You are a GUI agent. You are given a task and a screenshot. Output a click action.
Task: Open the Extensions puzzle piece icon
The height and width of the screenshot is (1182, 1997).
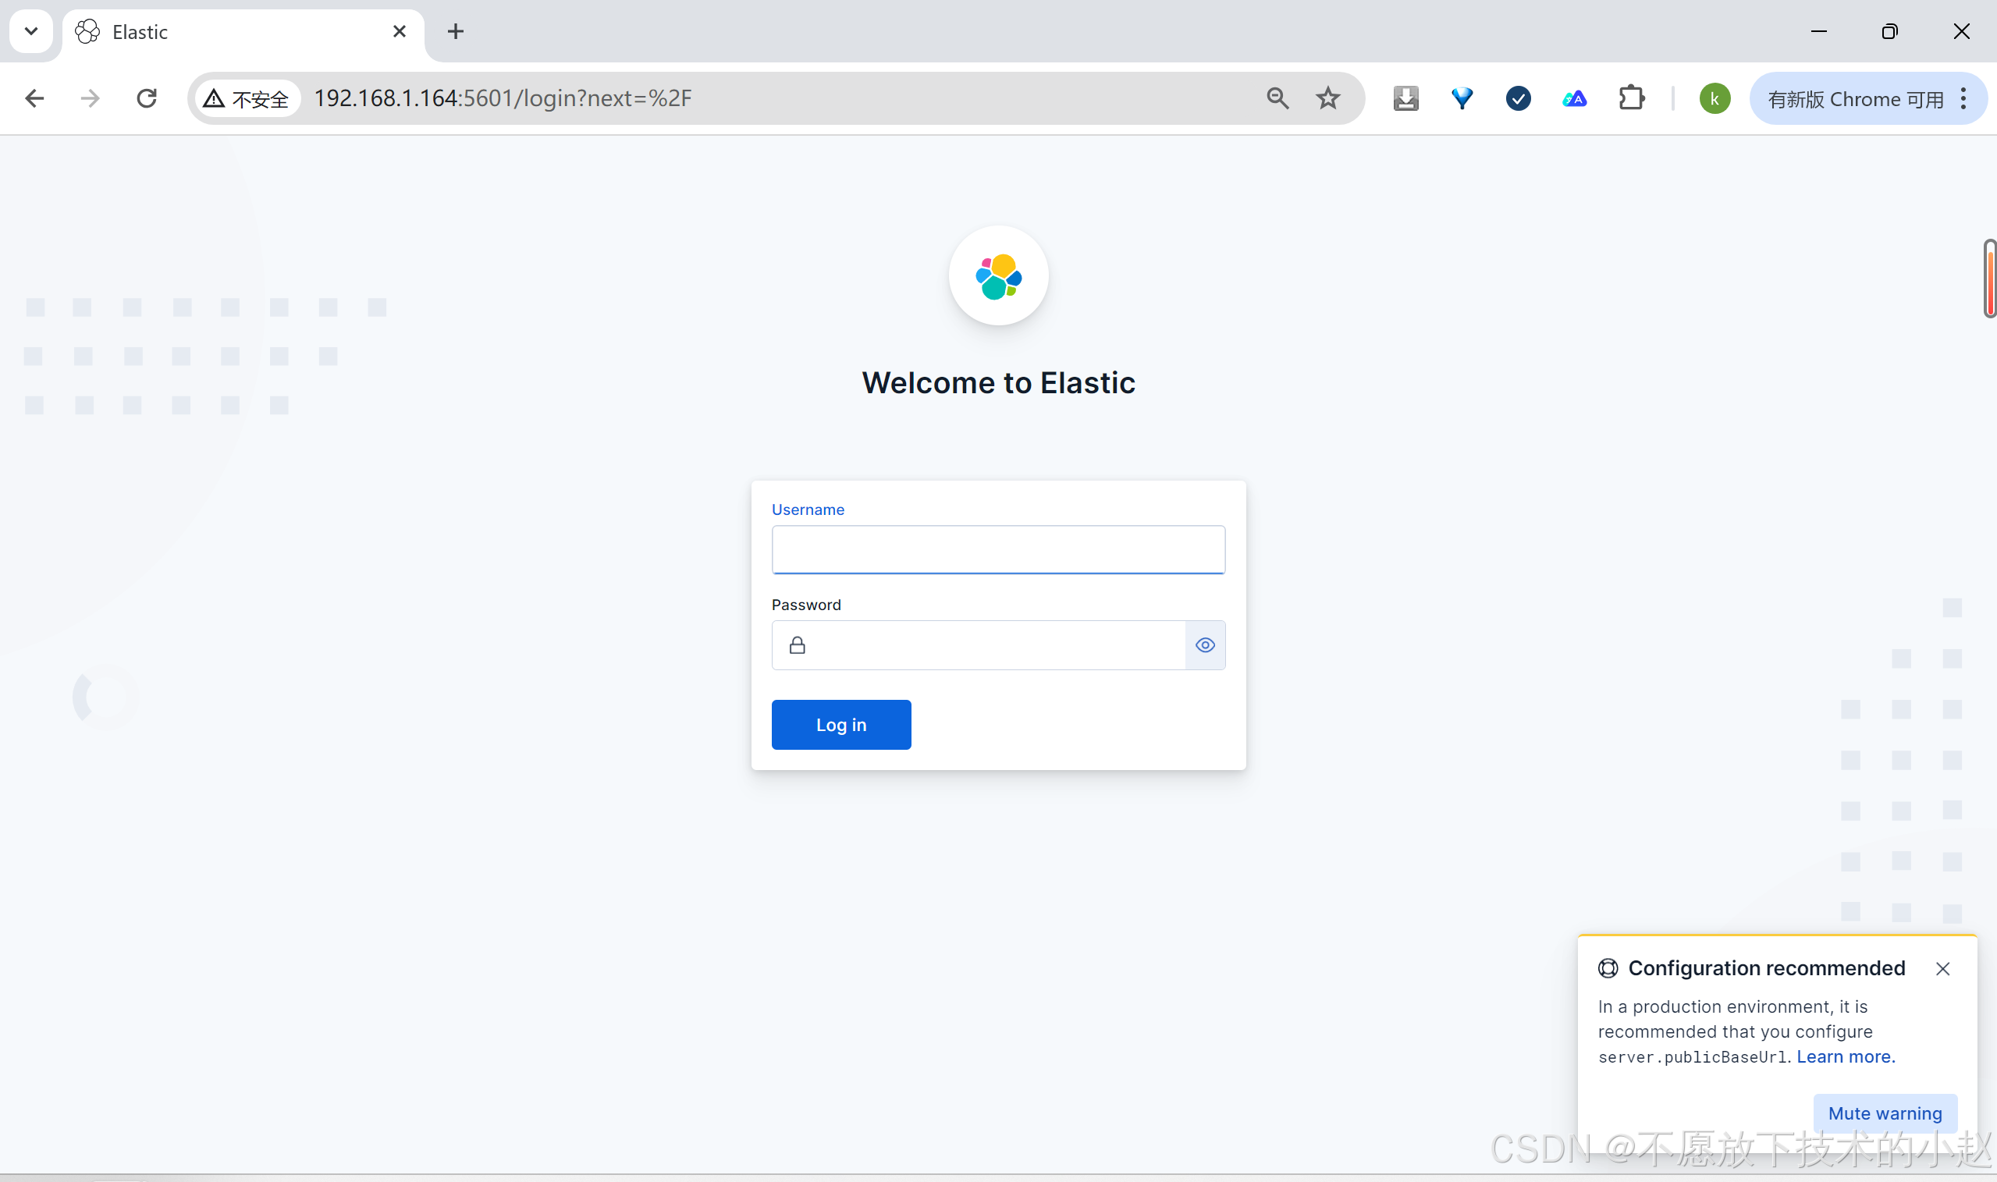click(1630, 98)
